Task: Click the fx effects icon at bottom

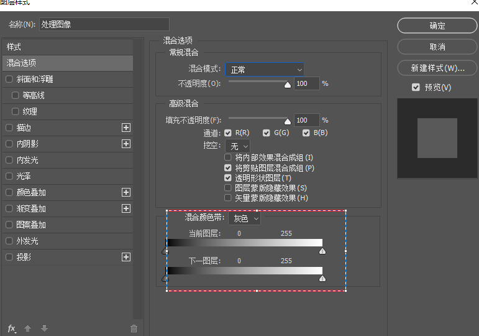Action: [x=11, y=329]
